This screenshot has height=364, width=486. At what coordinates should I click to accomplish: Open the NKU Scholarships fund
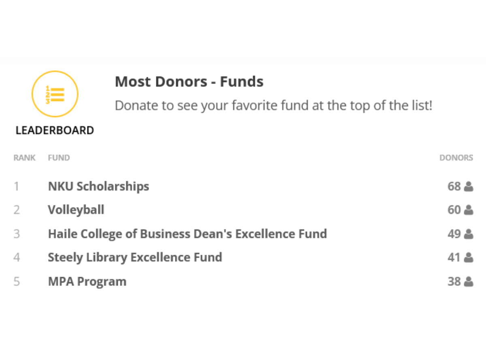tap(98, 186)
